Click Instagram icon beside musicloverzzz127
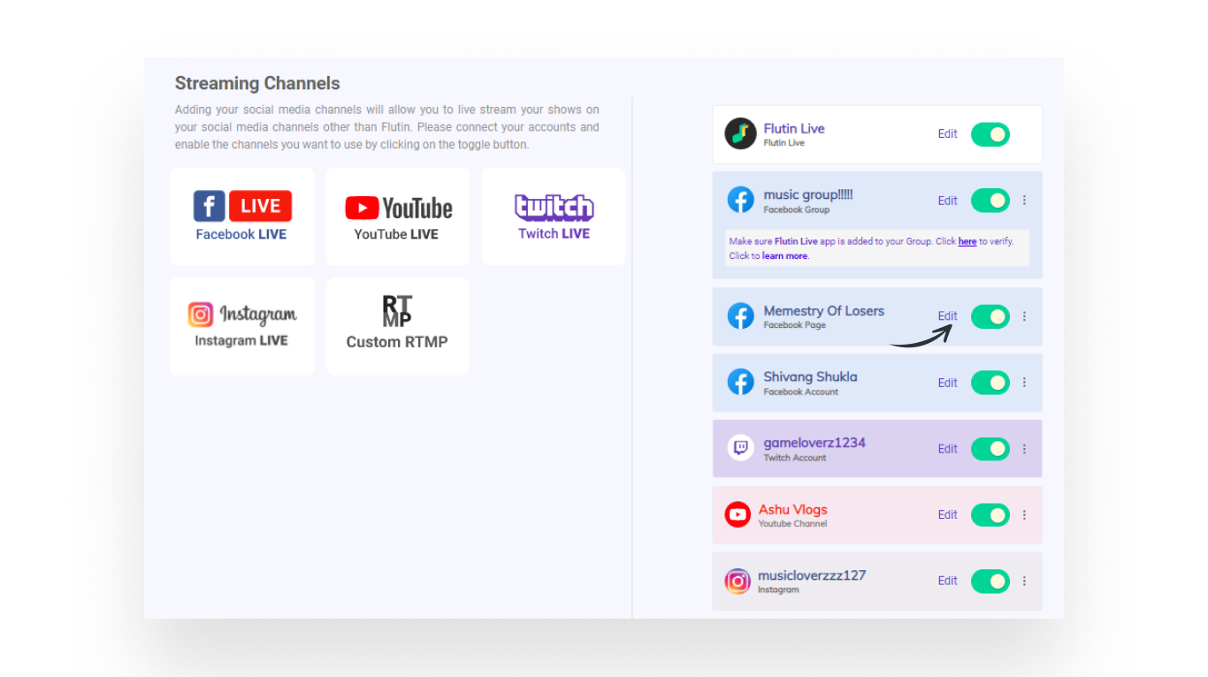This screenshot has height=677, width=1208. click(x=738, y=581)
